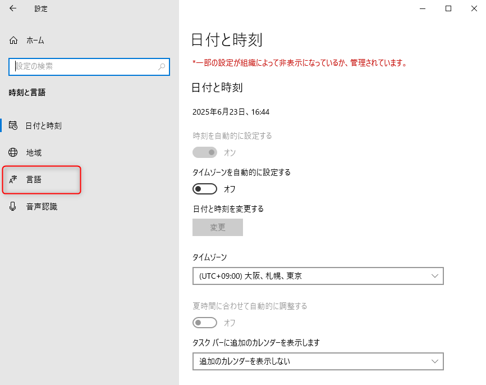Screen dimensions: 486x385
Task: Click the globe icon for 地域
Action: (x=13, y=153)
